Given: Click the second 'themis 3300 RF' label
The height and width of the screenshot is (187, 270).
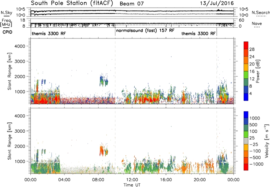Looking at the screenshot, I should [198, 33].
